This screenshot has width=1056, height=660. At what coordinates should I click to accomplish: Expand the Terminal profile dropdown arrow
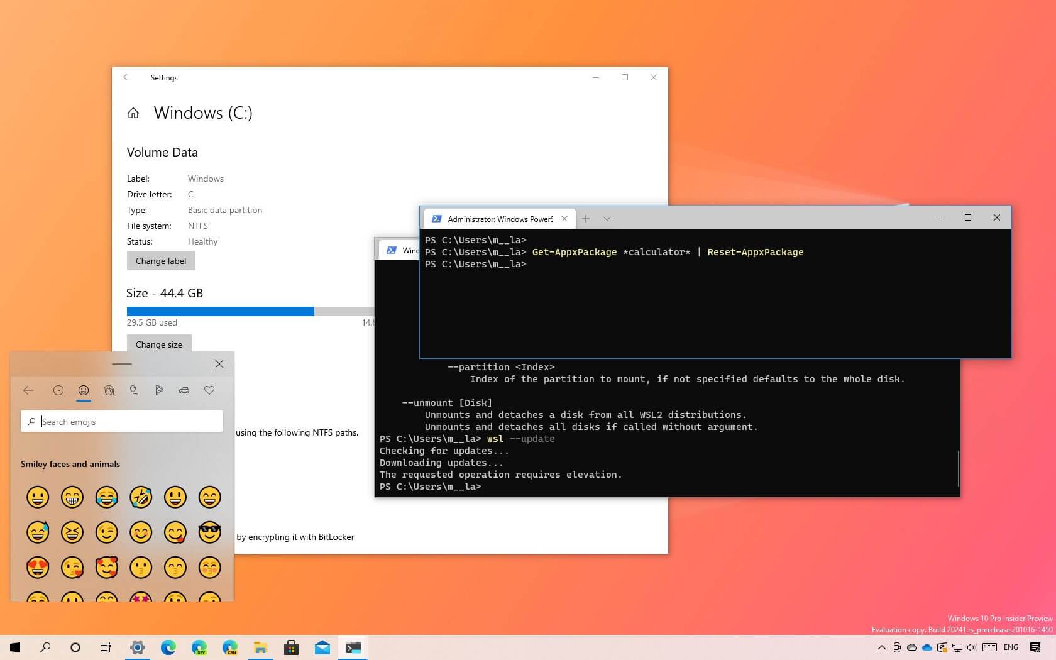[607, 219]
